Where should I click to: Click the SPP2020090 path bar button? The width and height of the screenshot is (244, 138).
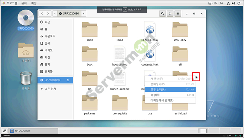tap(69, 14)
